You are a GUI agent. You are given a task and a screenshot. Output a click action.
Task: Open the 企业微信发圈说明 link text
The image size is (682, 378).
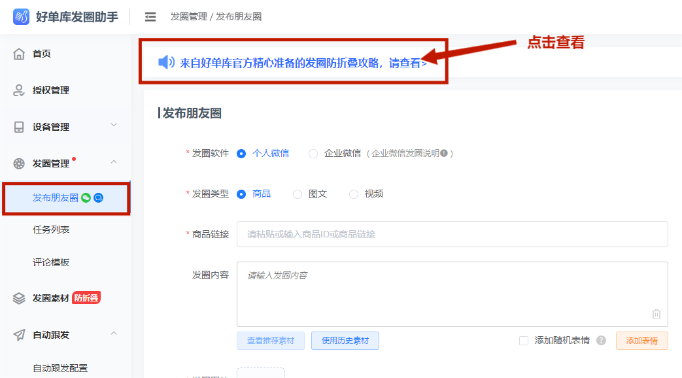coord(405,154)
